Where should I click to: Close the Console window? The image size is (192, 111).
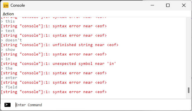pos(184,5)
